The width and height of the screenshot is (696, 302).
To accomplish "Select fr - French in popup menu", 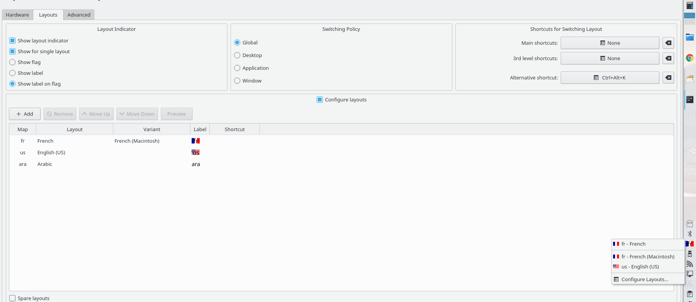I will pyautogui.click(x=648, y=244).
